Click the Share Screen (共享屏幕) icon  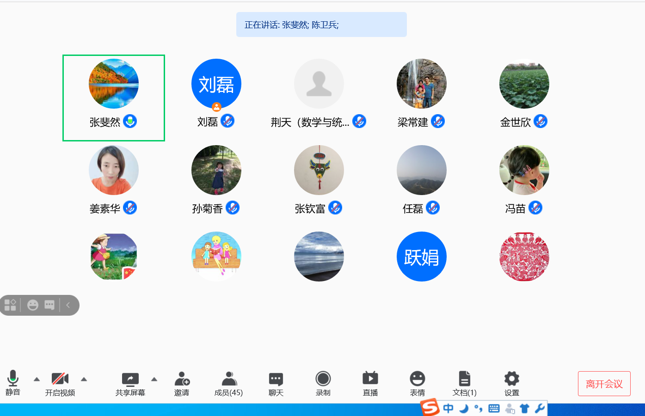pyautogui.click(x=130, y=379)
